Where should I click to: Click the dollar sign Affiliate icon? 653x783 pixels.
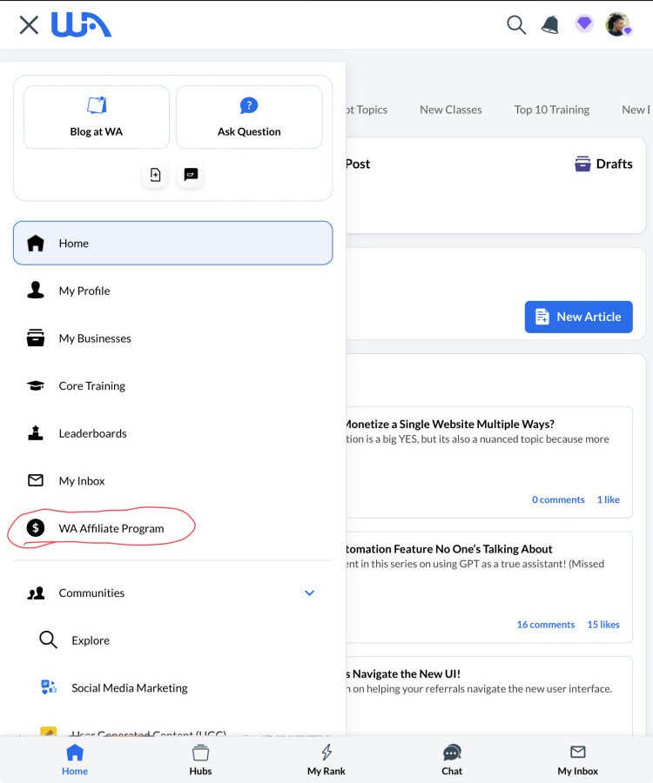tap(36, 528)
